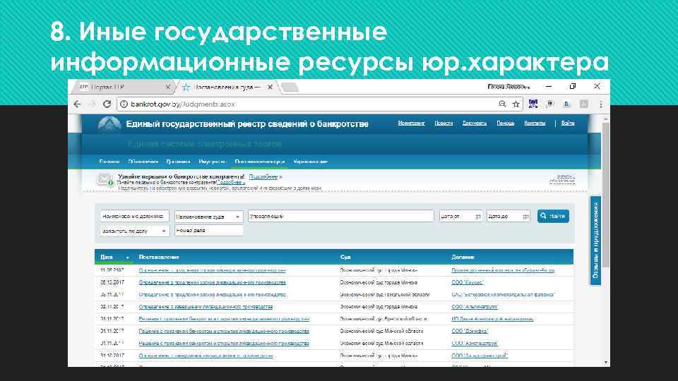Click the 'Контакты' header link

(535, 123)
